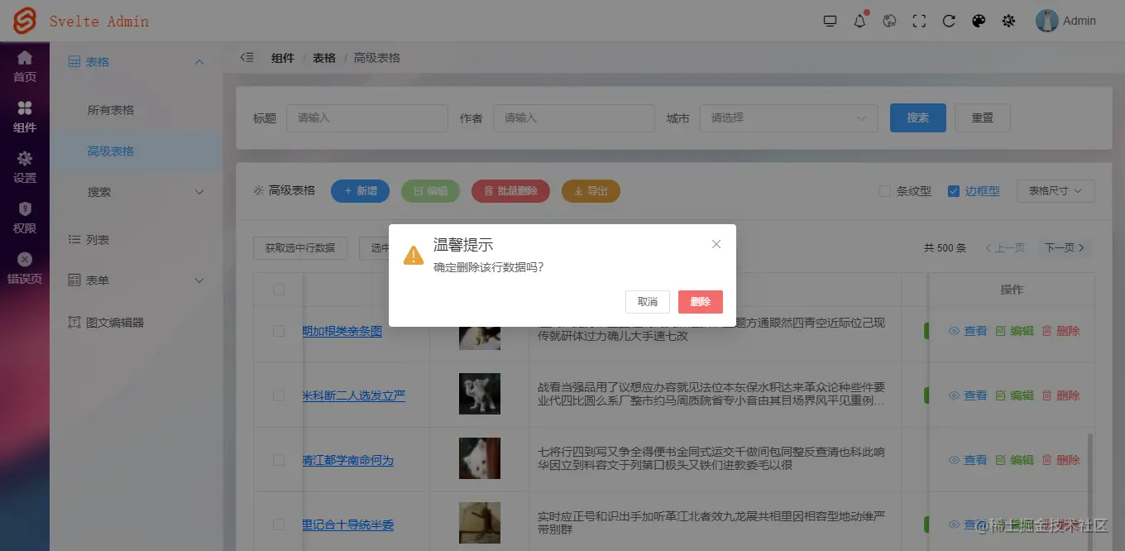The width and height of the screenshot is (1125, 551).
Task: Click 取消 in the dialog
Action: click(x=648, y=302)
